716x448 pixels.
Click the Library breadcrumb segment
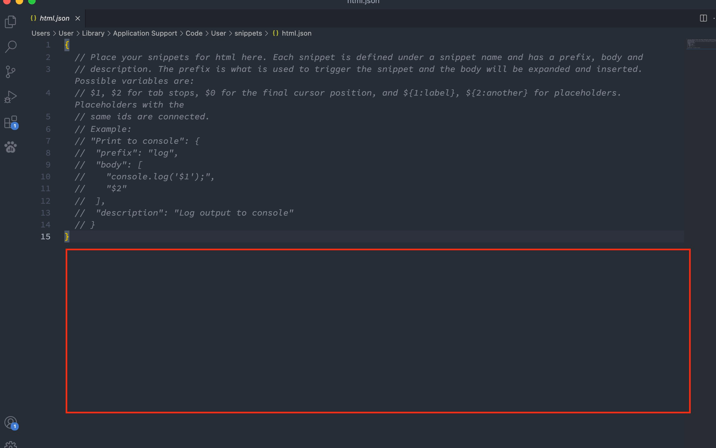[93, 33]
